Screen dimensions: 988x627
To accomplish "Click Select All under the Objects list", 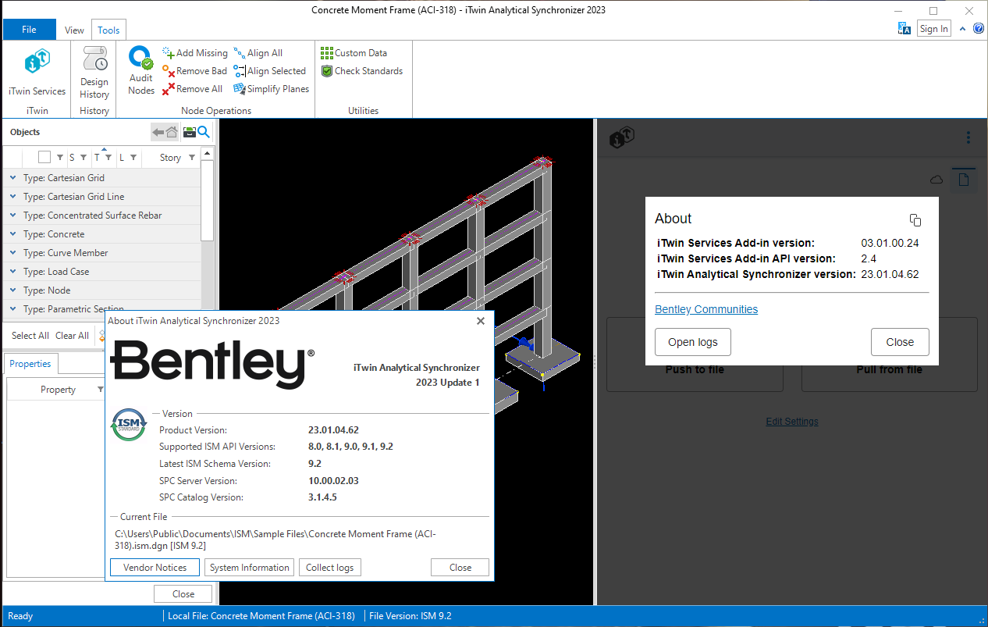I will click(x=30, y=336).
